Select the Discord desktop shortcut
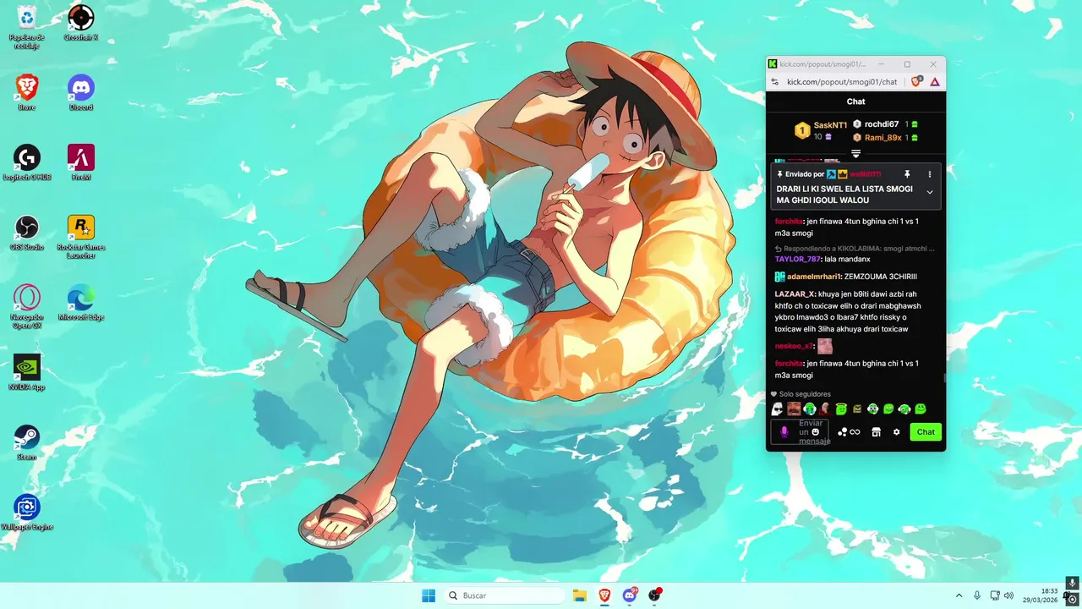Screen dimensions: 1082x609 pyautogui.click(x=81, y=93)
